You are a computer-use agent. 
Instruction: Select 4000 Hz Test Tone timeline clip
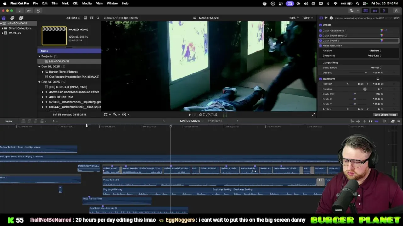tap(117, 201)
